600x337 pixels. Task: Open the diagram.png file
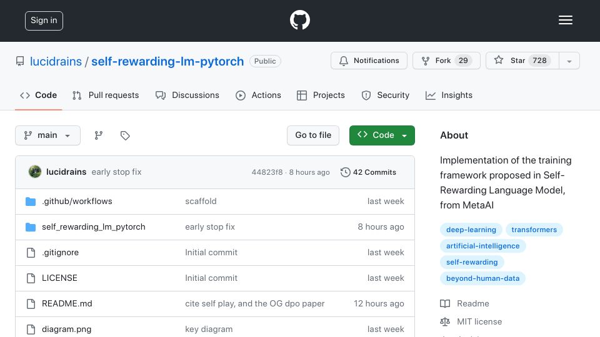67,330
